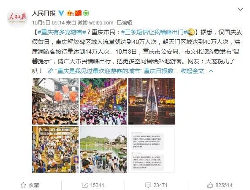Click the 10月5日 09:14 timestamp
The image size is (250, 190).
[x=48, y=23]
